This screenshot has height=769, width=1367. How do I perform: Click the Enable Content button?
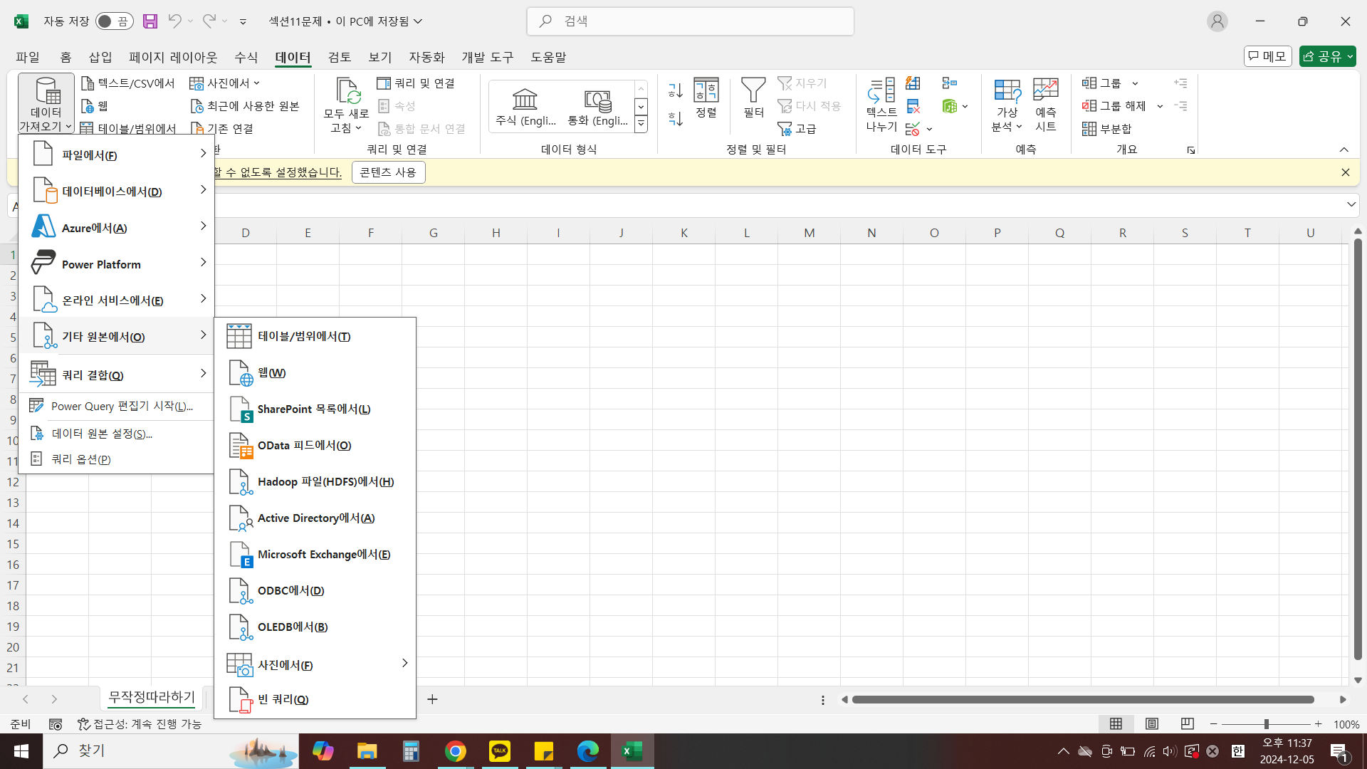388,172
